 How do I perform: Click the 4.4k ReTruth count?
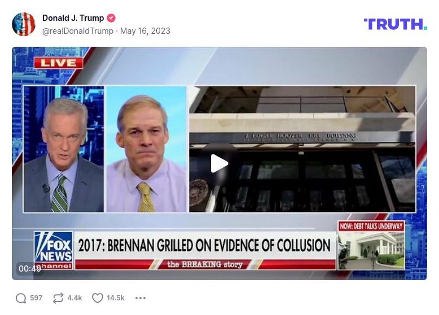pyautogui.click(x=74, y=298)
